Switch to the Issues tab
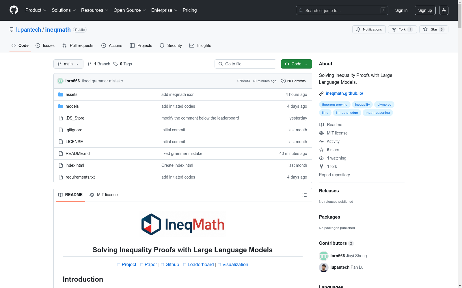462x288 pixels. point(45,46)
